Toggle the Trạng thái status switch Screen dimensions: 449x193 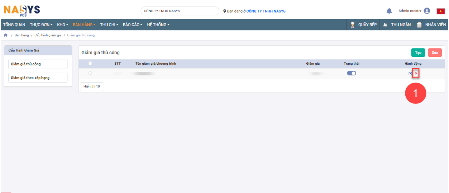tap(351, 73)
